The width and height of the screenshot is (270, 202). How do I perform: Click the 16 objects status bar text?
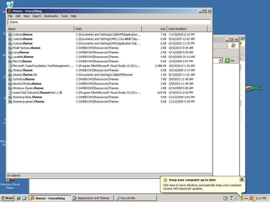coord(14,175)
